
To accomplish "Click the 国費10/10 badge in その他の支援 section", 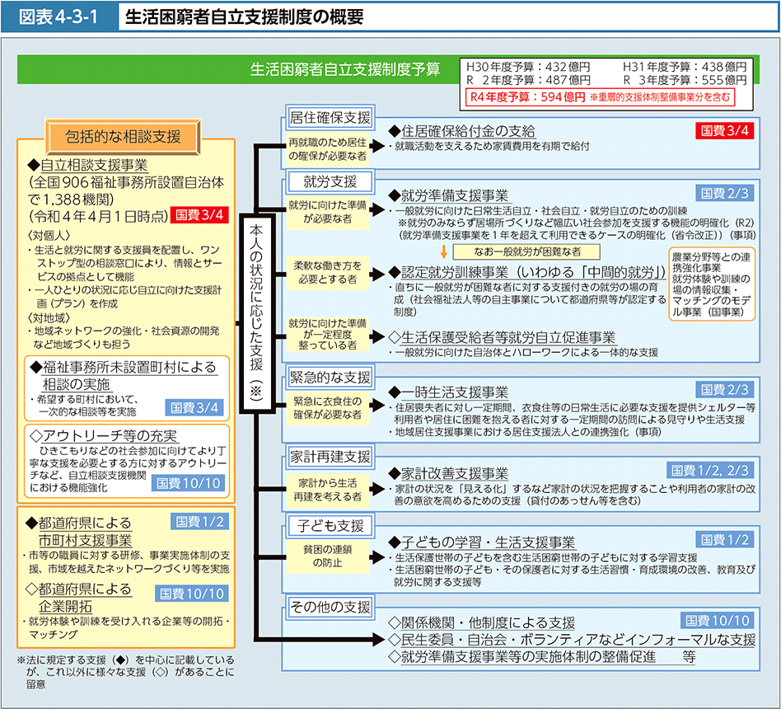I will pyautogui.click(x=717, y=620).
